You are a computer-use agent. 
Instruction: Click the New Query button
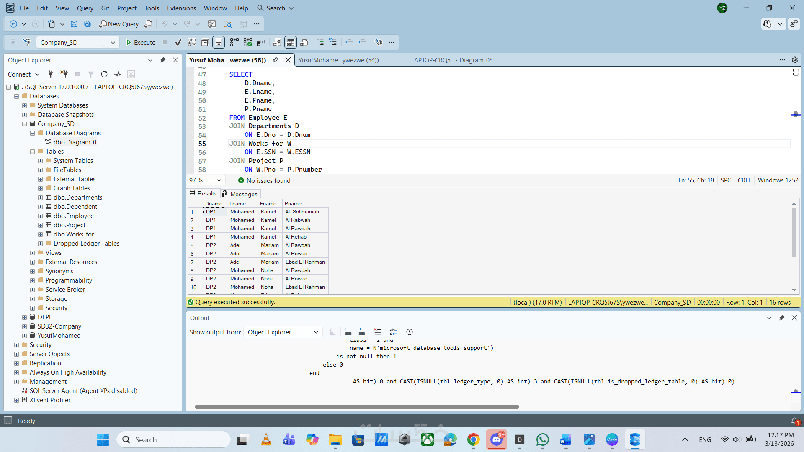(119, 24)
